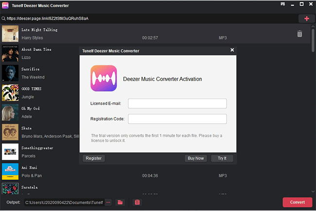
Task: Click the Try It button
Action: (222, 158)
